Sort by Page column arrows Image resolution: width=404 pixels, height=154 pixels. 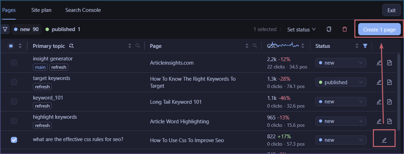(247, 46)
